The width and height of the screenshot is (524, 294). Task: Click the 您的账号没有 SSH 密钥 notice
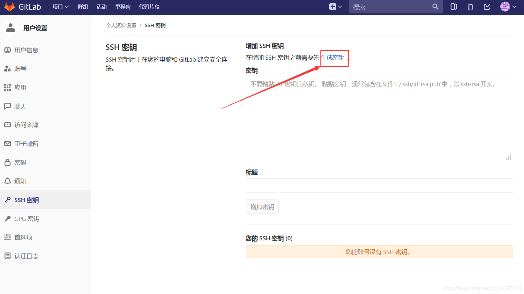click(x=379, y=252)
